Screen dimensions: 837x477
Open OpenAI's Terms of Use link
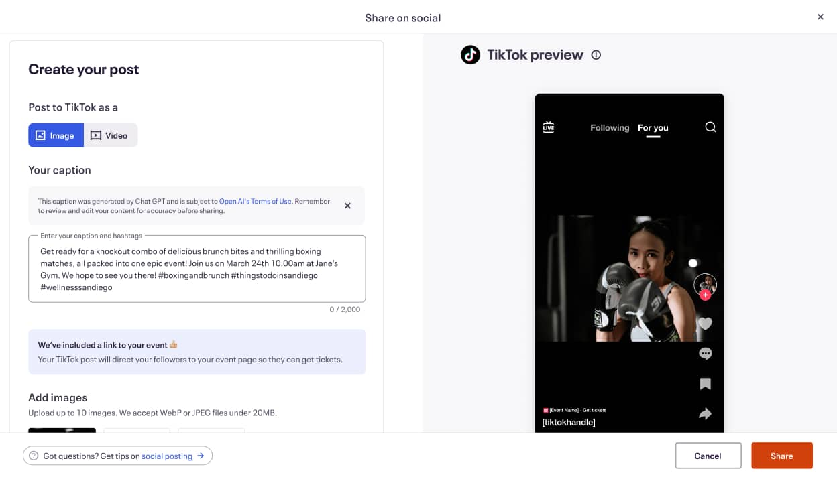coord(256,201)
